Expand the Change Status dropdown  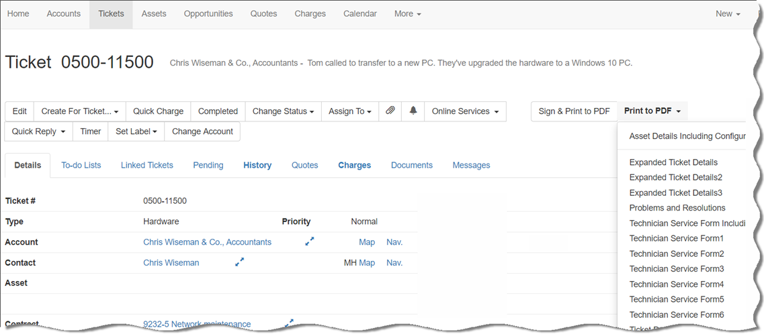coord(283,111)
